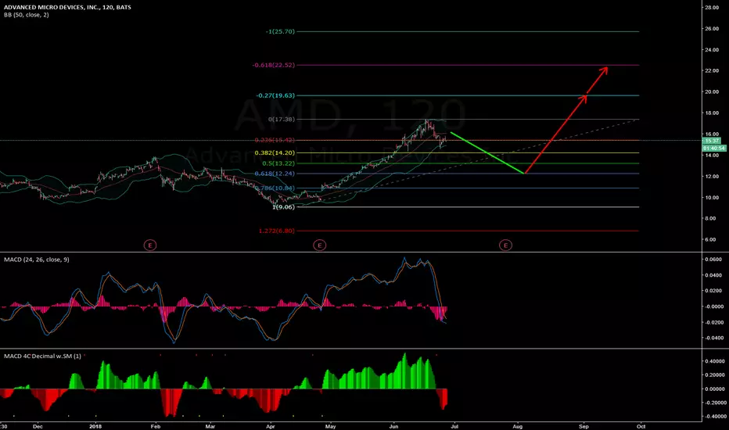Viewport: 729px width, 430px height.
Task: Click the earnings E marker before May
Action: coord(319,245)
